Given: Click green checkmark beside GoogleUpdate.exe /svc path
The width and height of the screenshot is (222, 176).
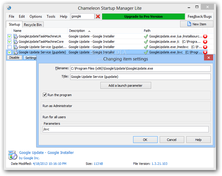Looking at the screenshot, I should [x=146, y=52].
